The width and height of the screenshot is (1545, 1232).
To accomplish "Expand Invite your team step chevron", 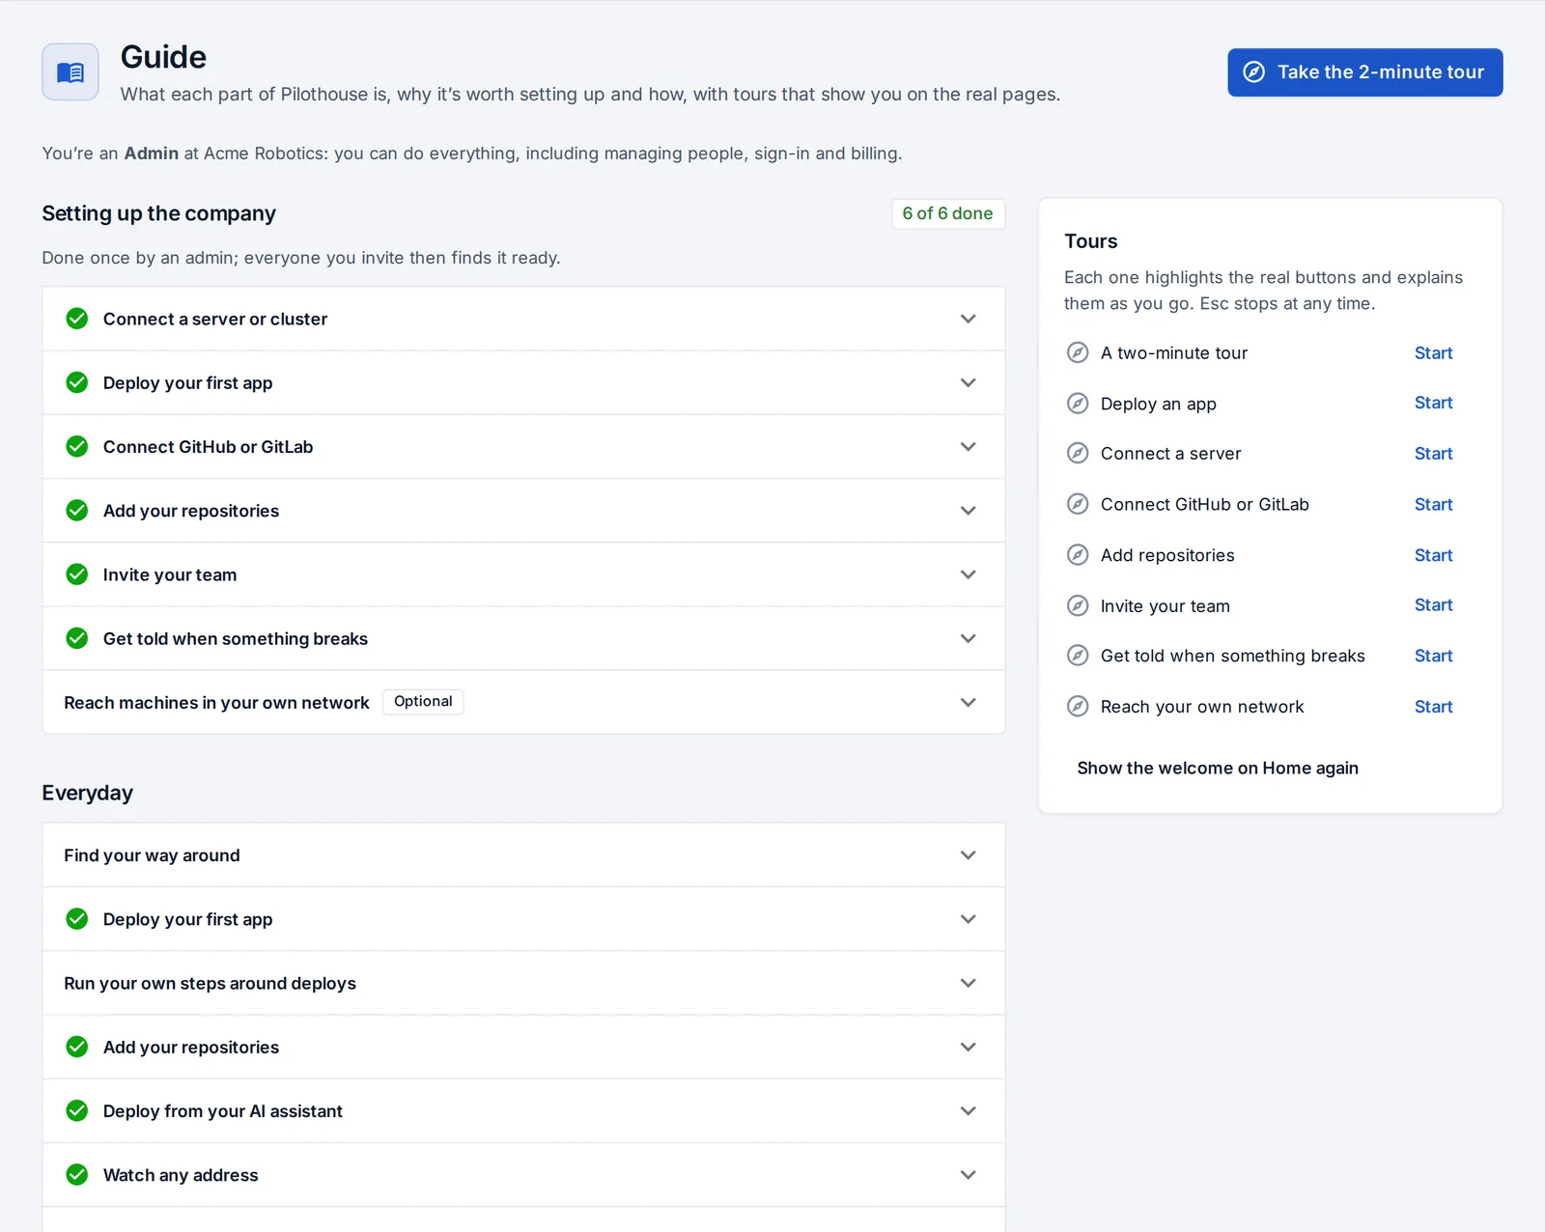I will point(969,574).
